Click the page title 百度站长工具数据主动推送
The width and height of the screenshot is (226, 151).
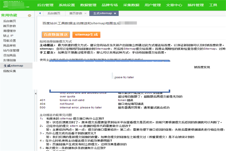point(81,23)
